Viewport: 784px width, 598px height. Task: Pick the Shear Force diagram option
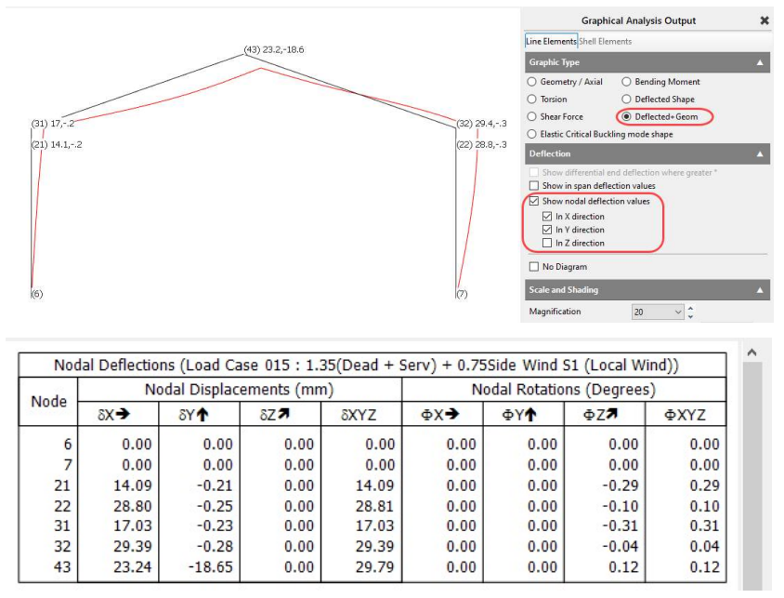[x=532, y=117]
